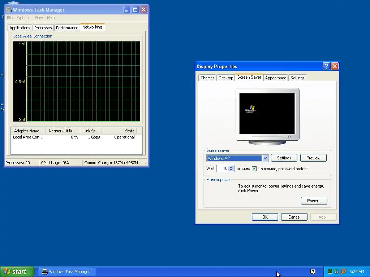Switch to the Processes tab
The image size is (370, 277).
(43, 28)
